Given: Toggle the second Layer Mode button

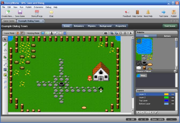Looking at the screenshot, I should click(22, 33).
